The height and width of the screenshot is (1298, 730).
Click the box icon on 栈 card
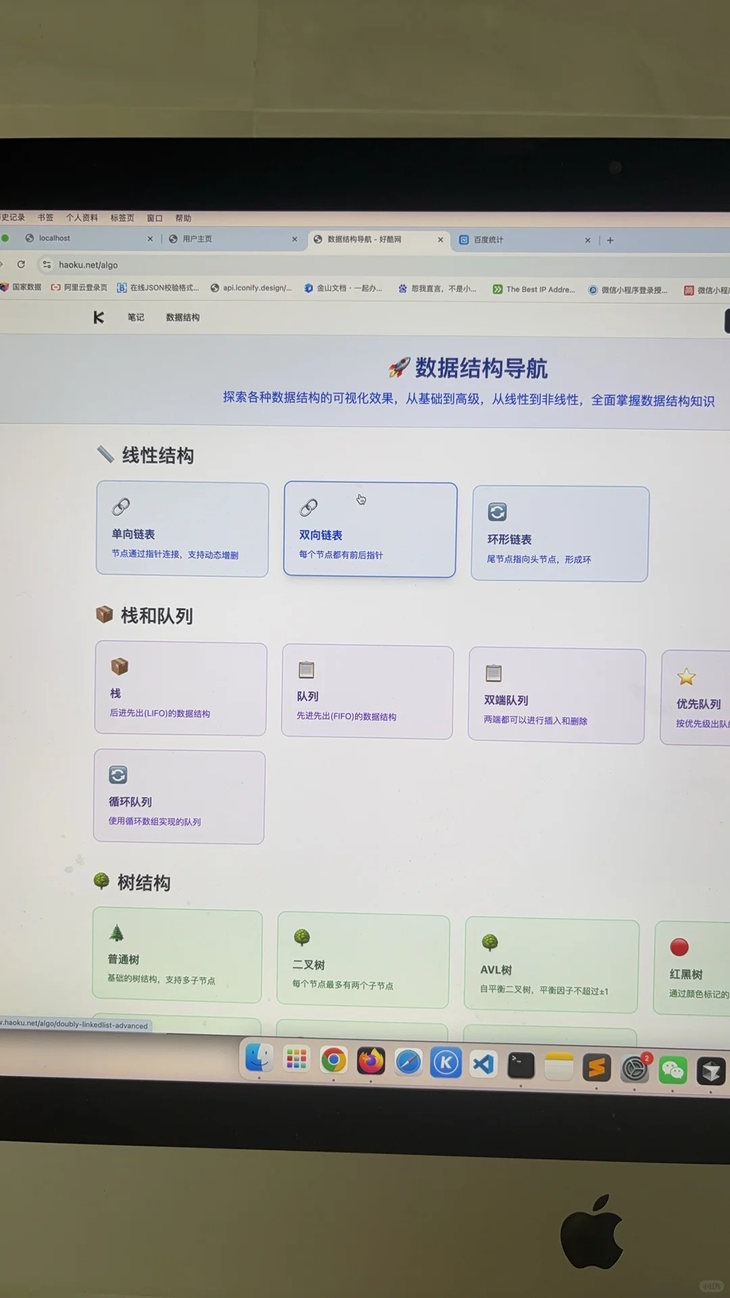coord(120,667)
